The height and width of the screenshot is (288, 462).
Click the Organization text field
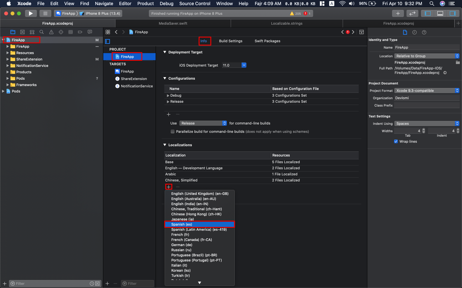coord(426,98)
